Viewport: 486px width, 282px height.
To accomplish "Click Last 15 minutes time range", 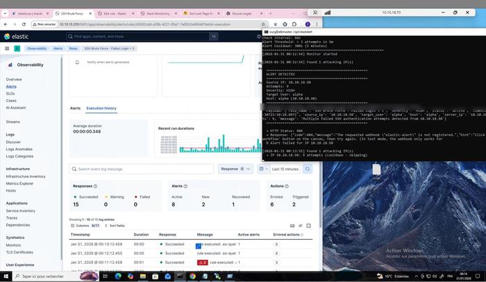I will [x=285, y=169].
